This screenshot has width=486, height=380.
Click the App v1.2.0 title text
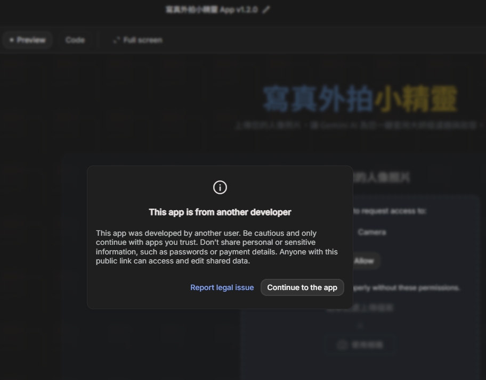click(x=212, y=10)
